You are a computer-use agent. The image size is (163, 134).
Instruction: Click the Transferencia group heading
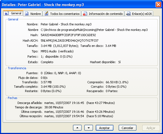point(17,68)
